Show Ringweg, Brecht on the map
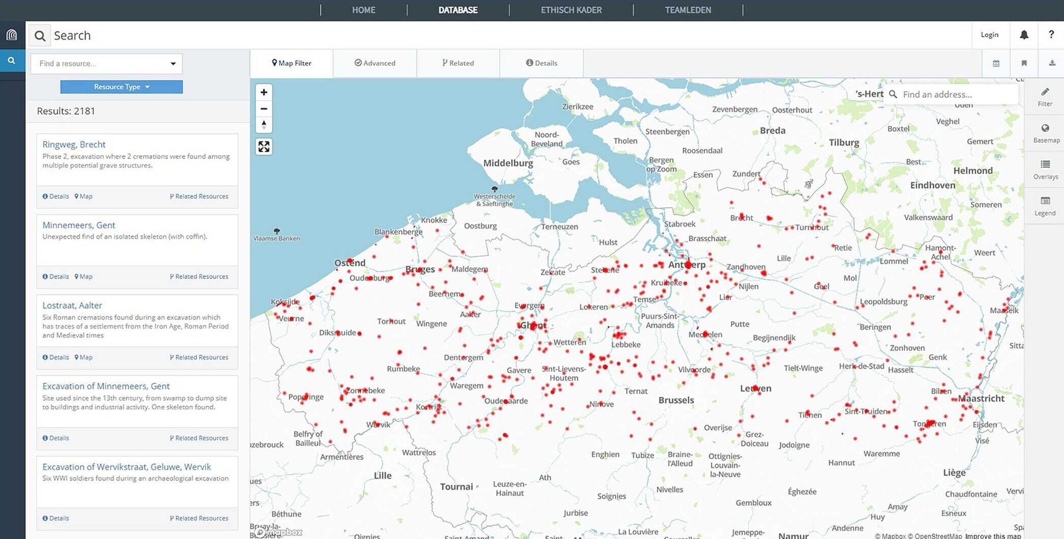Viewport: 1064px width, 539px height. click(x=84, y=196)
